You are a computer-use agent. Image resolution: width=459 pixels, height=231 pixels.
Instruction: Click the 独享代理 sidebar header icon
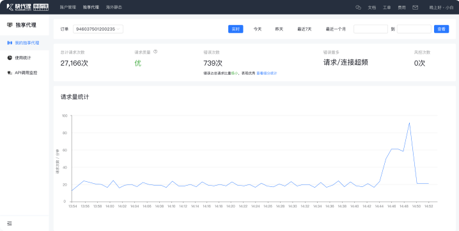pyautogui.click(x=10, y=25)
